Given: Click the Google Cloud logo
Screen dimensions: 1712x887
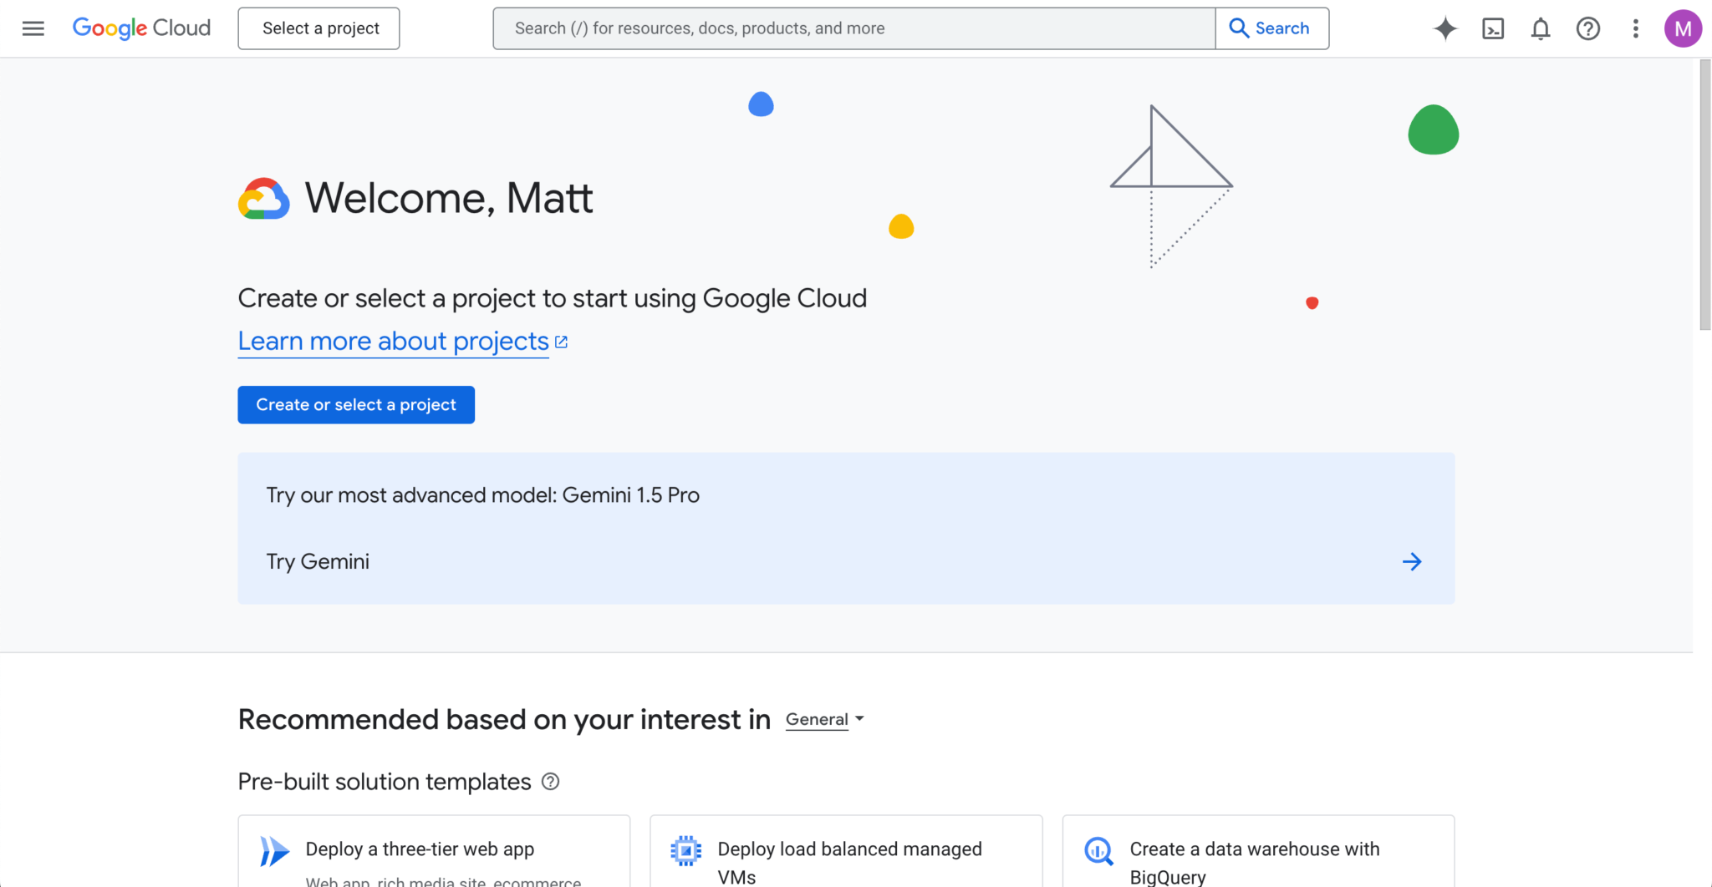Looking at the screenshot, I should pos(141,28).
